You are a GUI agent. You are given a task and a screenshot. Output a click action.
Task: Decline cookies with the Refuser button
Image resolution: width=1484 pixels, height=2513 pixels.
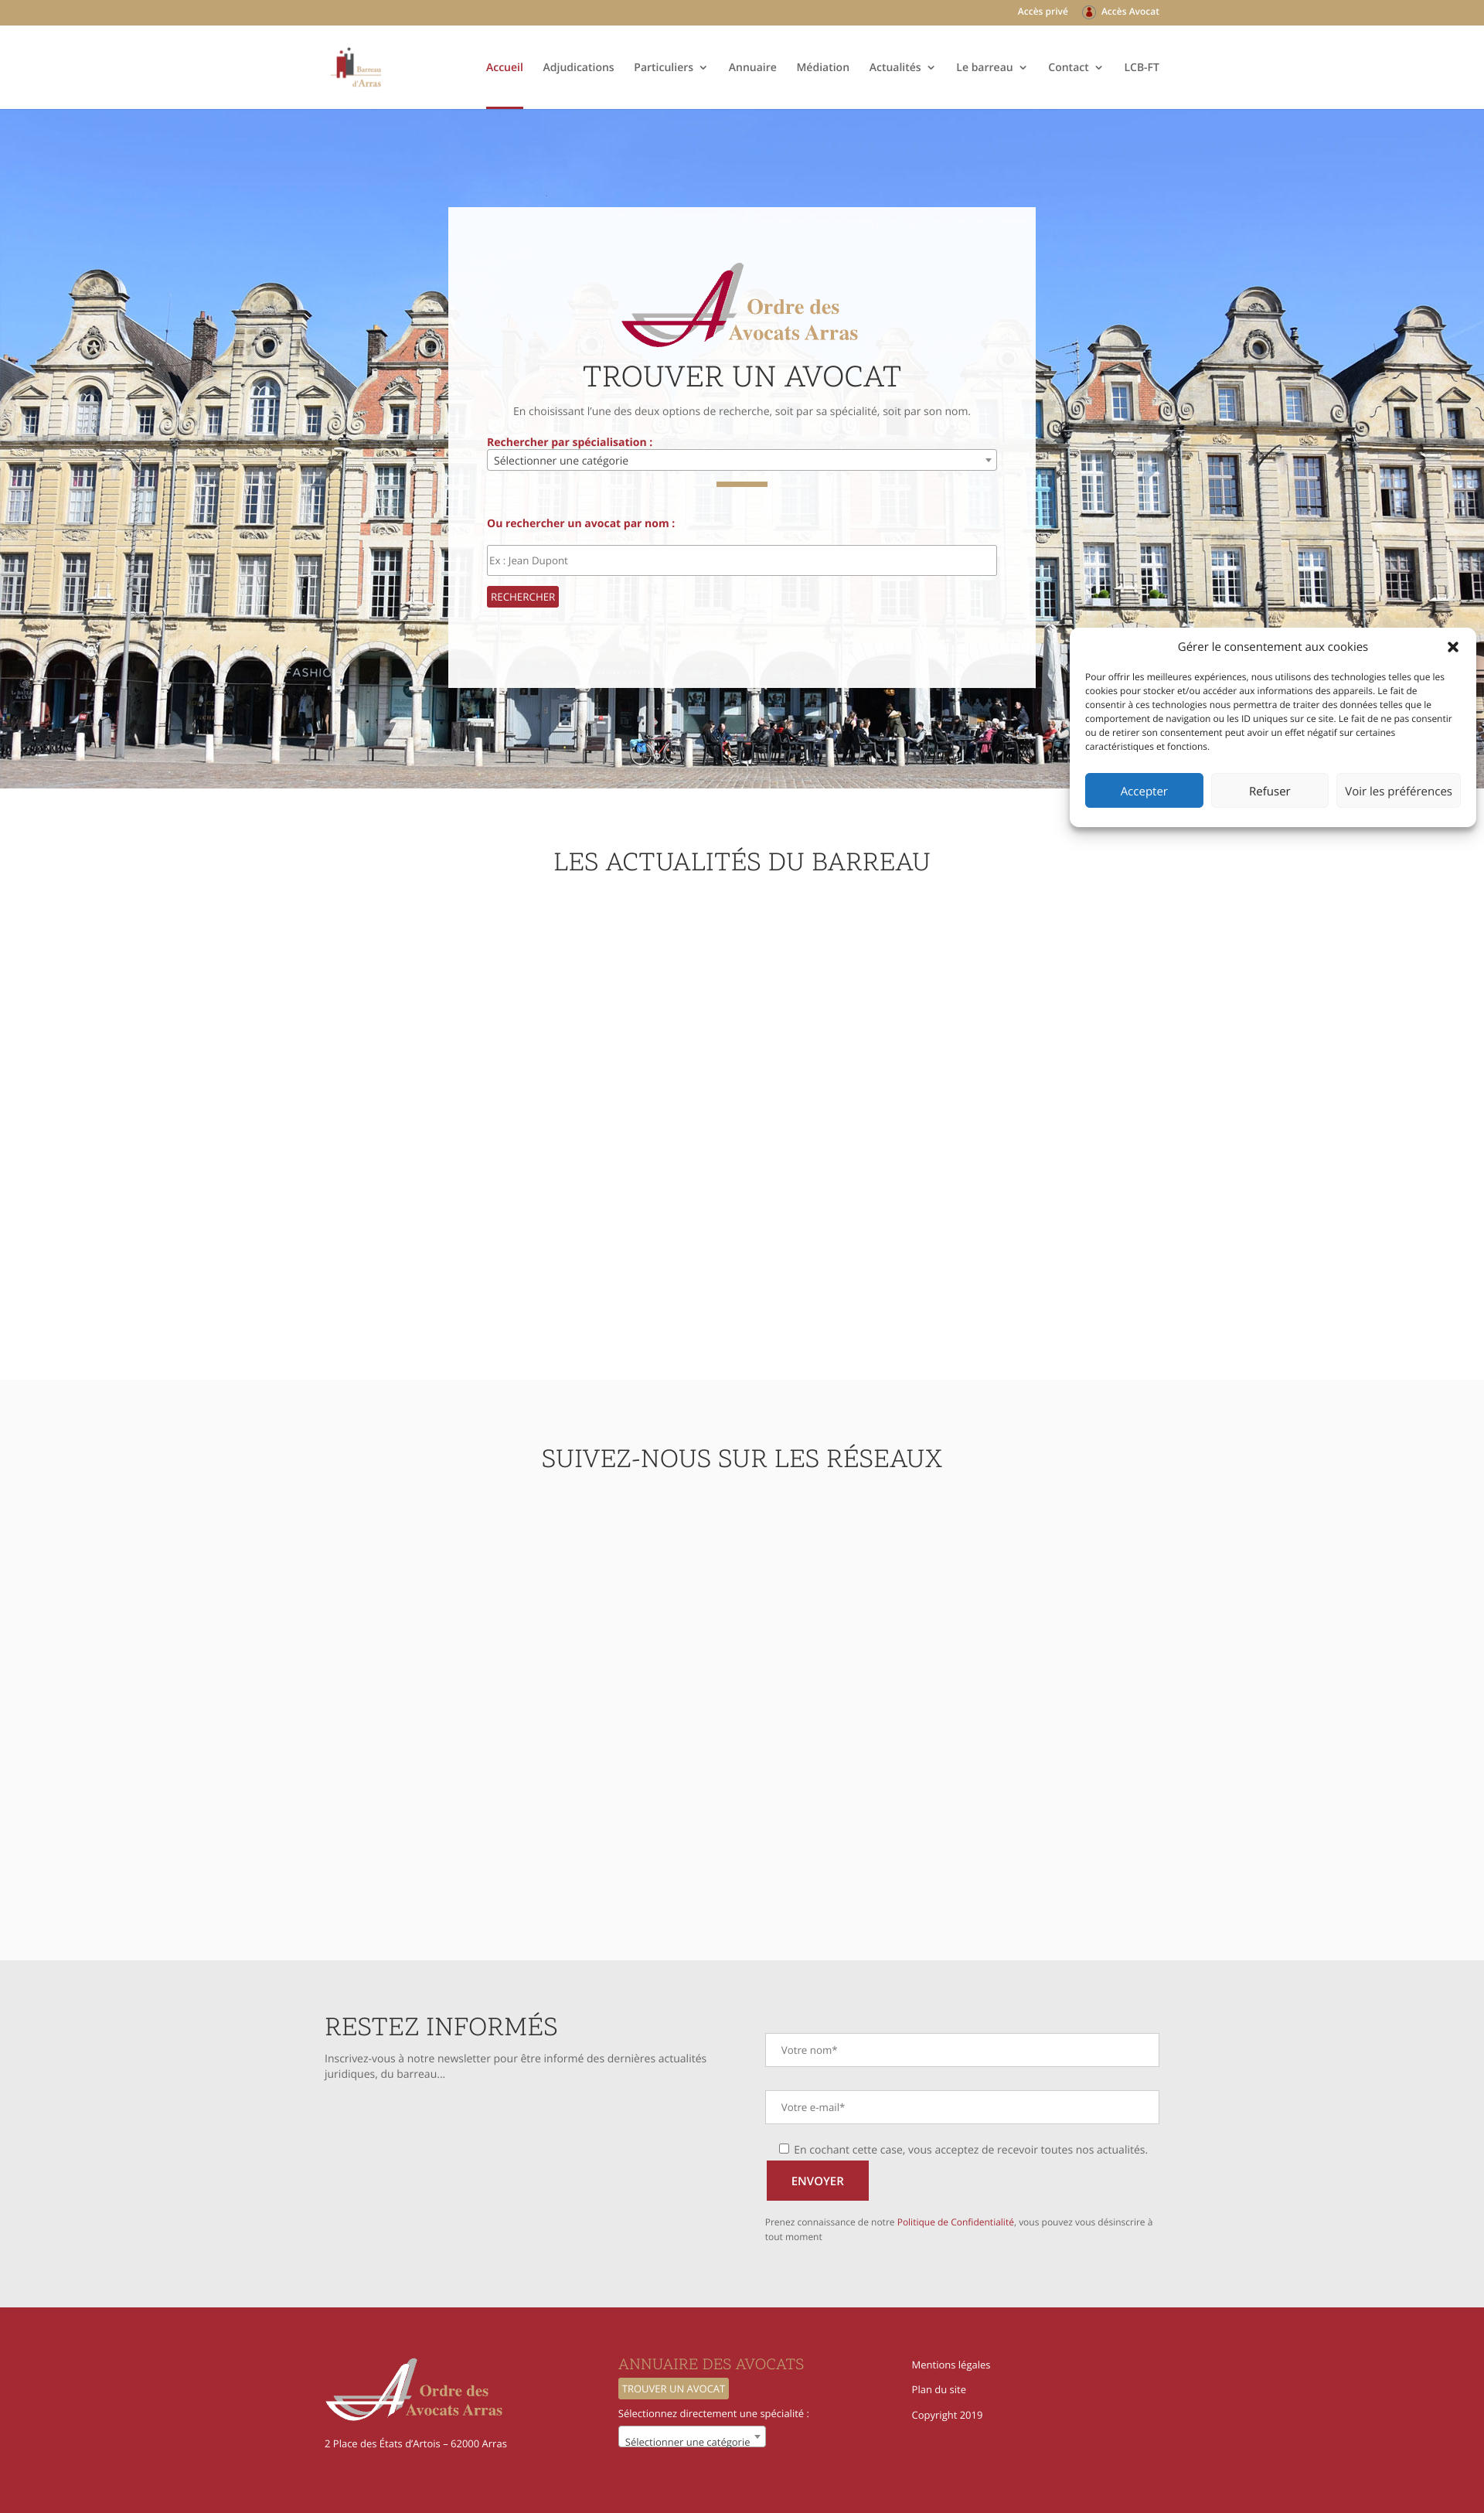pyautogui.click(x=1269, y=790)
